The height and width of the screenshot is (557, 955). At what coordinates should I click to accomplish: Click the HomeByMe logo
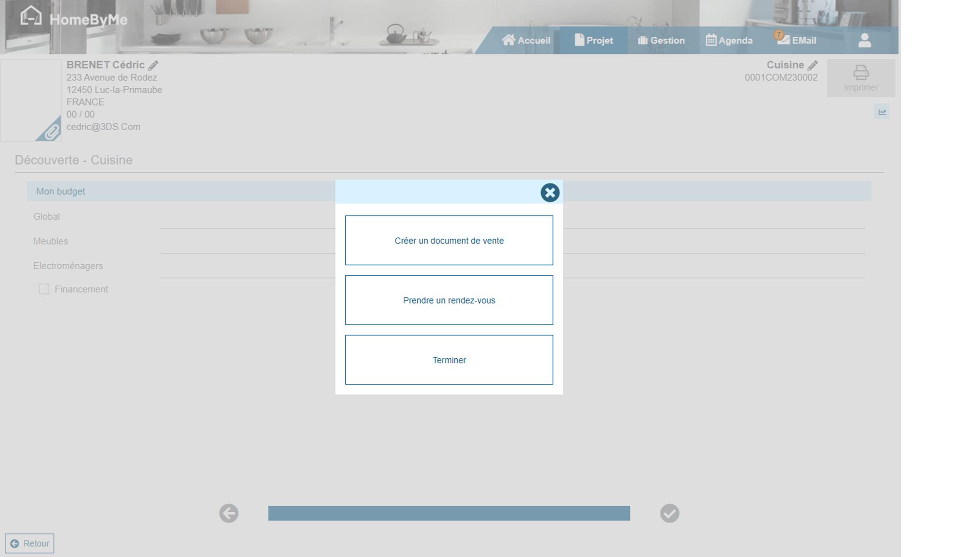[74, 18]
